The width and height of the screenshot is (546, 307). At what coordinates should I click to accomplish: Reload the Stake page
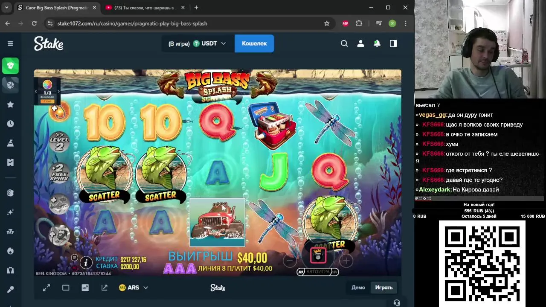pyautogui.click(x=34, y=23)
